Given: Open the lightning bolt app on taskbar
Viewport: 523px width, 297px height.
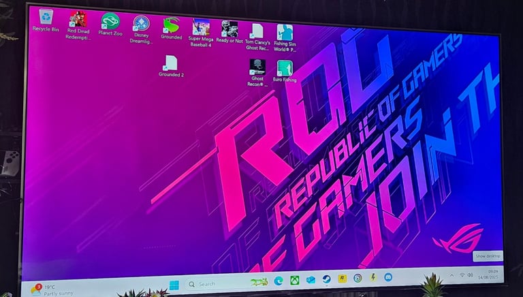Looking at the screenshot, I should click(373, 277).
